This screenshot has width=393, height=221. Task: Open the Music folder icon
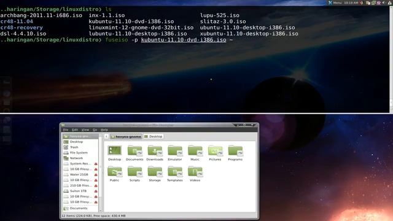195,150
